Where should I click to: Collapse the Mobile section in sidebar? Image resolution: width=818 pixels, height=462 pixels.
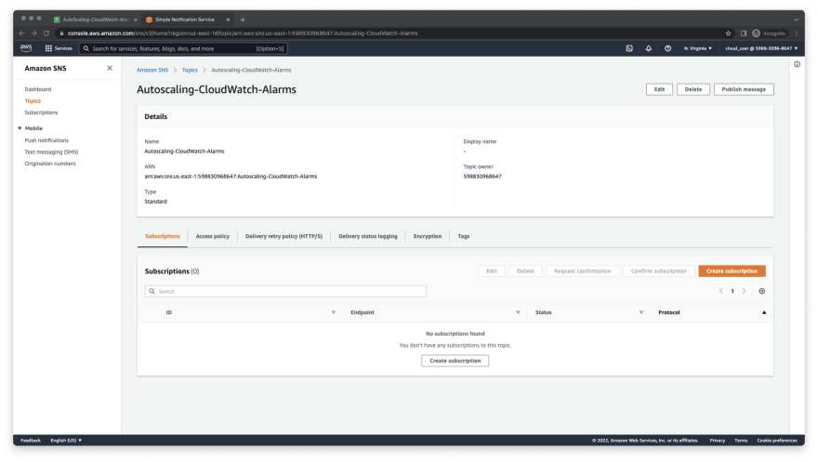click(20, 128)
